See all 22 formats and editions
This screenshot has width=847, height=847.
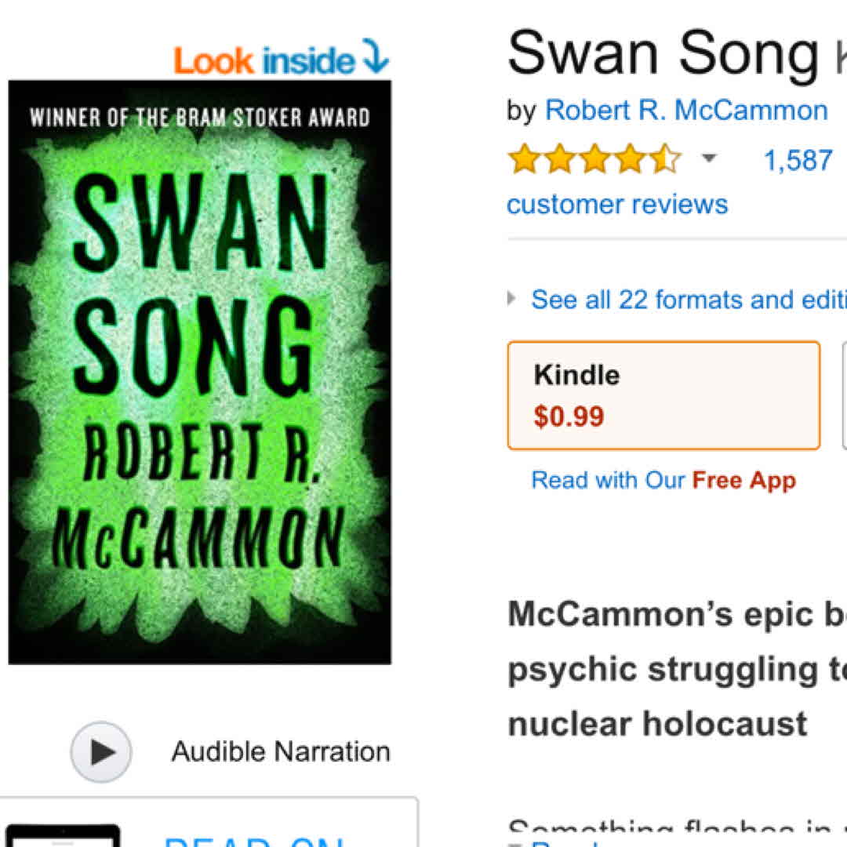click(689, 300)
